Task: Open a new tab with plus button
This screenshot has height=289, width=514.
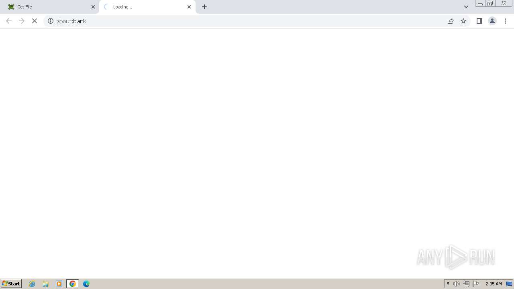Action: pos(204,7)
